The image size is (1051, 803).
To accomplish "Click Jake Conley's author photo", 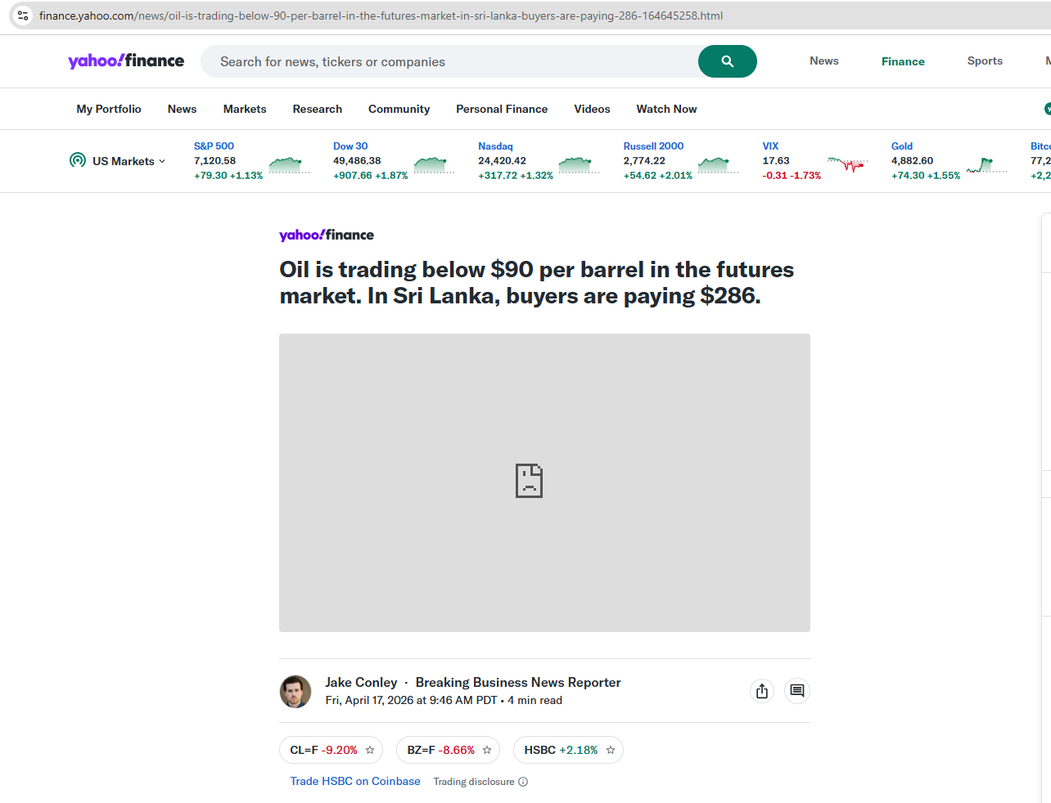I will point(295,692).
